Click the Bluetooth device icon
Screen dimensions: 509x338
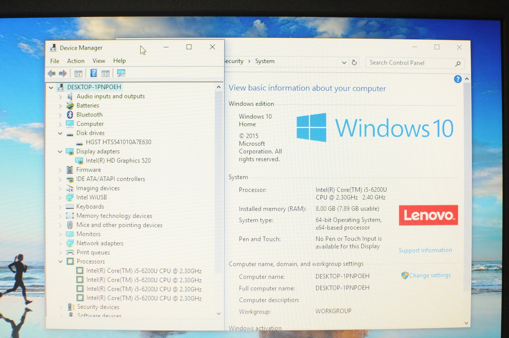tap(70, 115)
